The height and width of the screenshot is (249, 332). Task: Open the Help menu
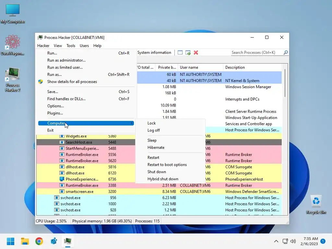97,46
